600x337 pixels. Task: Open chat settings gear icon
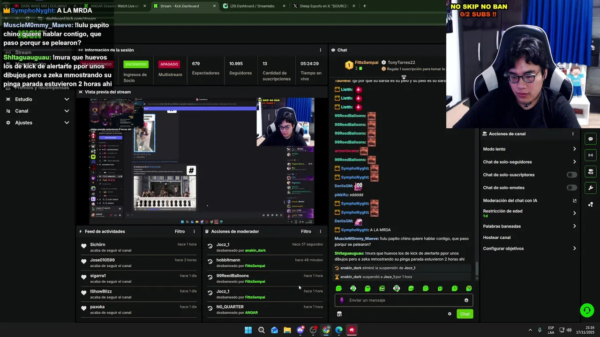pyautogui.click(x=450, y=314)
